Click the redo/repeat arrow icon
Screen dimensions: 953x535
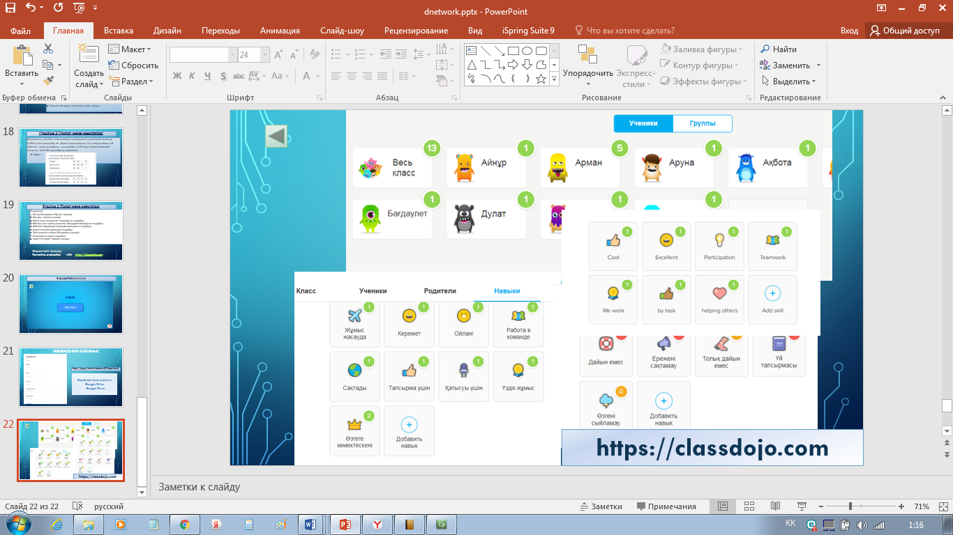(58, 9)
